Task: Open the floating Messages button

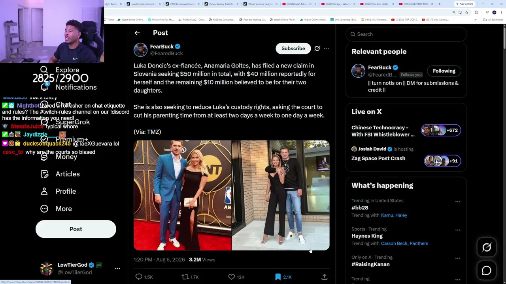Action: point(487,271)
